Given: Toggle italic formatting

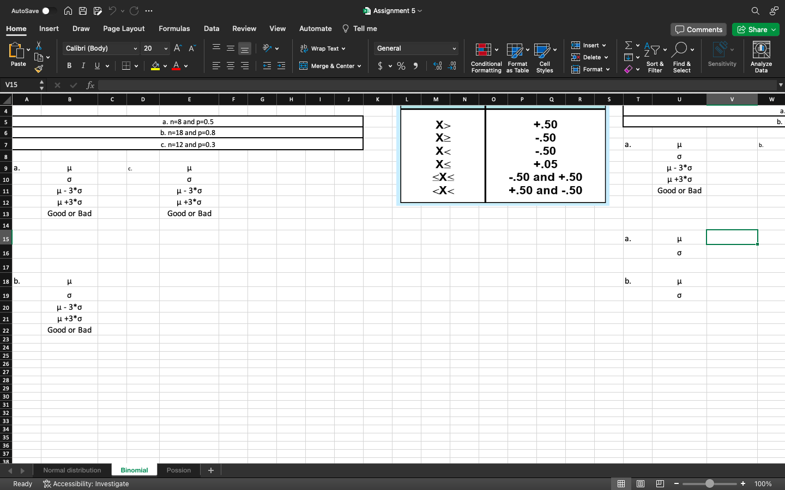Looking at the screenshot, I should tap(82, 65).
